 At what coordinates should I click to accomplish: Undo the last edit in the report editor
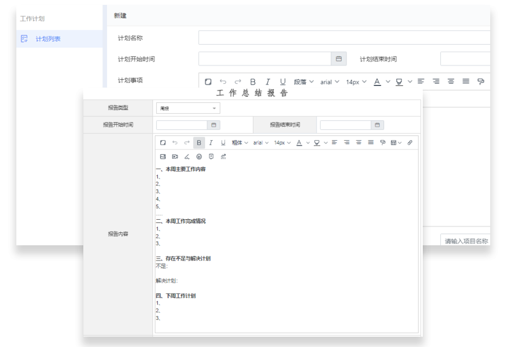pyautogui.click(x=175, y=142)
